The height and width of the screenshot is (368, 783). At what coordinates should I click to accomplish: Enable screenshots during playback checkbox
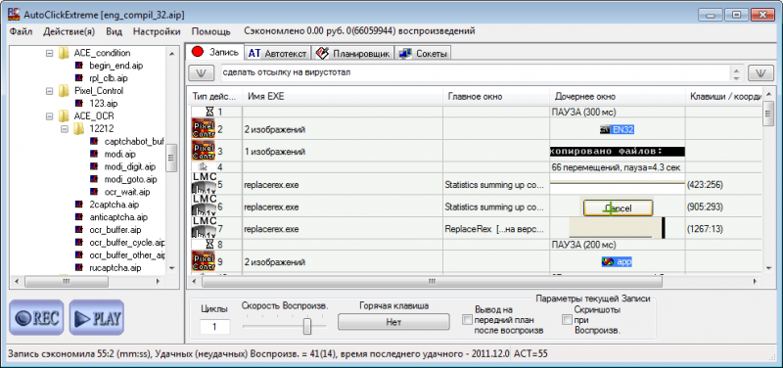pos(567,320)
